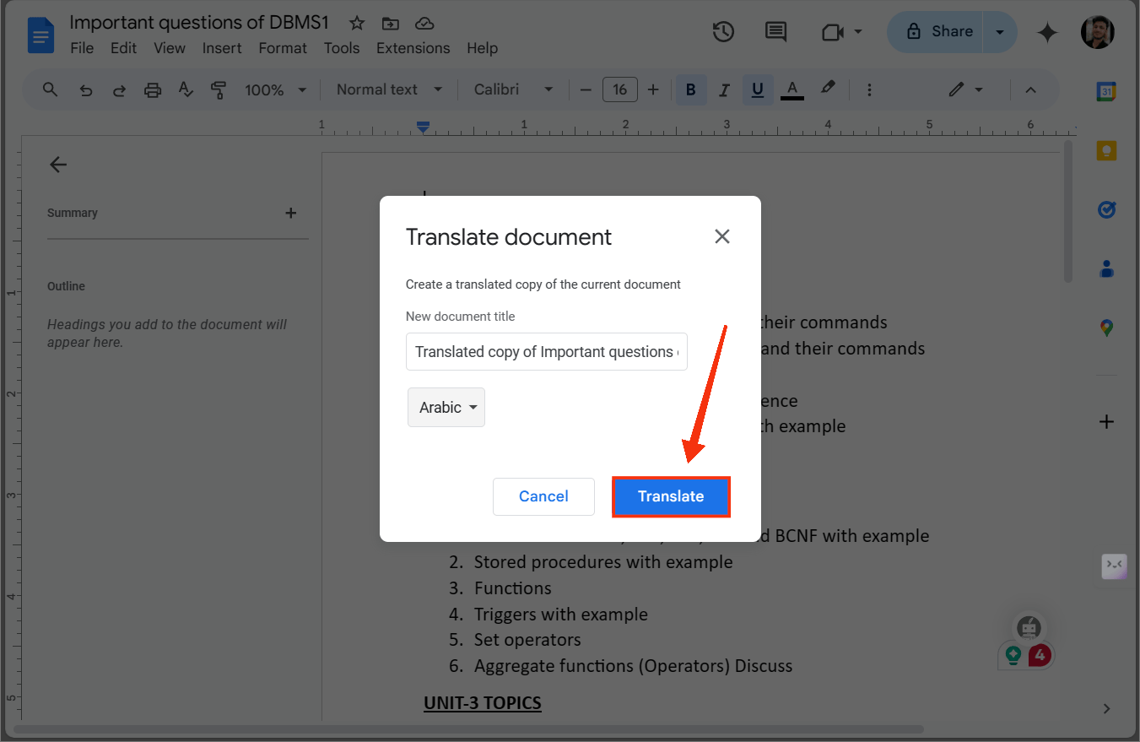Star the document Important questions of DBMS1

[x=357, y=23]
